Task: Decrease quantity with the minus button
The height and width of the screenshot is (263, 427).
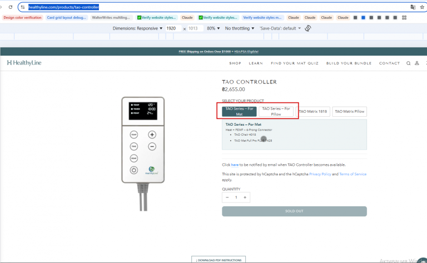Action: [x=227, y=197]
